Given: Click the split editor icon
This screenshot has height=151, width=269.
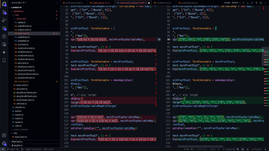Looking at the screenshot, I should click(x=261, y=3).
